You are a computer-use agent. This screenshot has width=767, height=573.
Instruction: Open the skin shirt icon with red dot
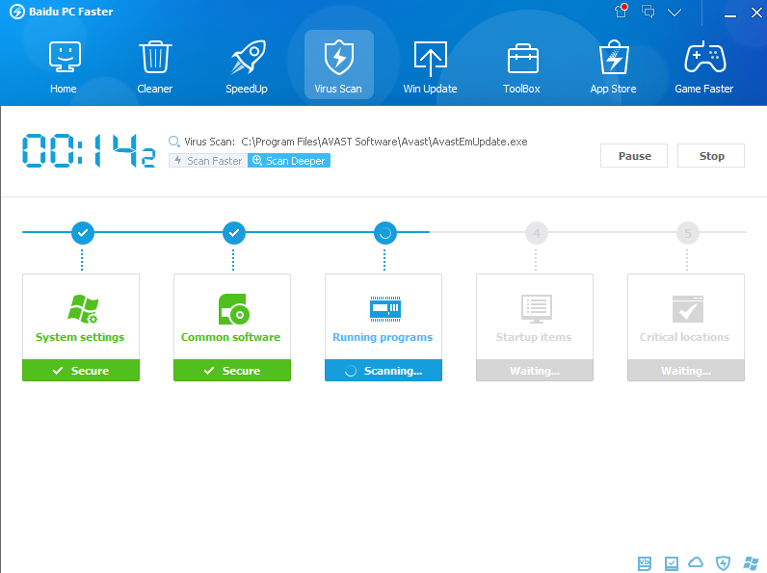coord(622,11)
